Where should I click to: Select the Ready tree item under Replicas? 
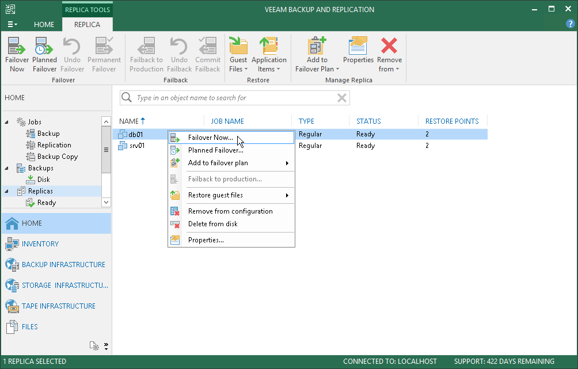pyautogui.click(x=41, y=203)
